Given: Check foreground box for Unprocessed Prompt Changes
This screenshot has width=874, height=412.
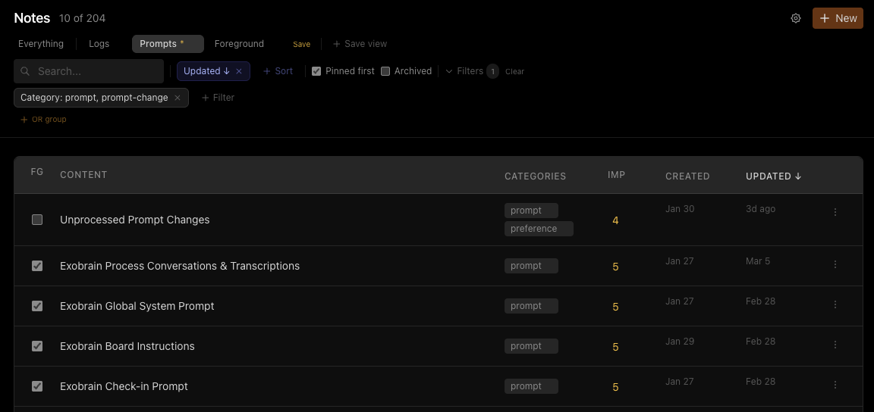Looking at the screenshot, I should tap(37, 220).
